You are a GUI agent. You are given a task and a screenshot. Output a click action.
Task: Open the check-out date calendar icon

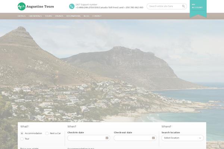point(153,138)
